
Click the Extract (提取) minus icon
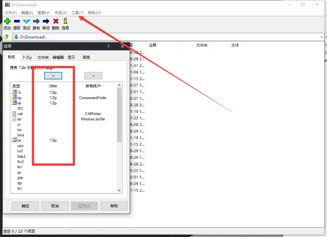(x=17, y=21)
